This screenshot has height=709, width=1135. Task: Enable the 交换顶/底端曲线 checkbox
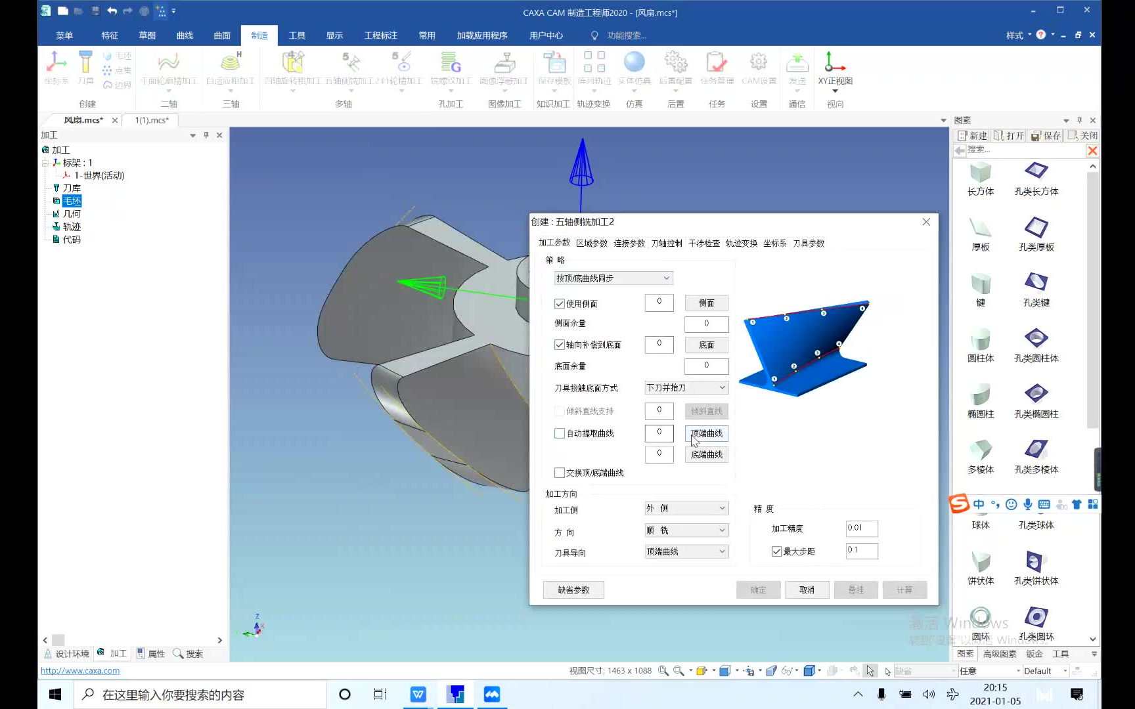pyautogui.click(x=560, y=473)
